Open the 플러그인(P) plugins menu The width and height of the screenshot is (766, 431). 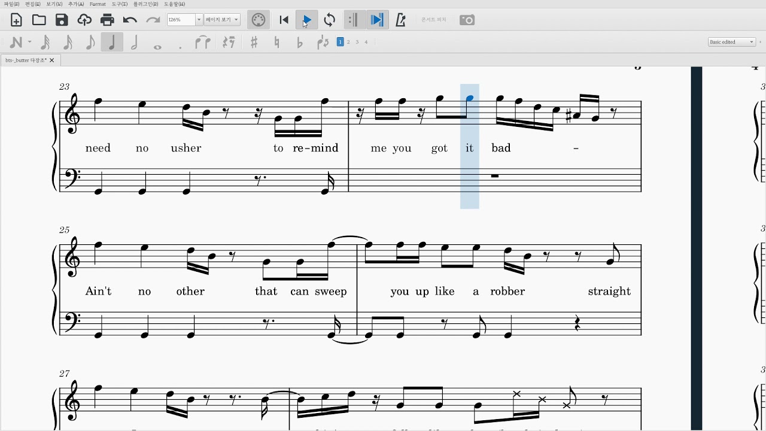click(x=145, y=4)
